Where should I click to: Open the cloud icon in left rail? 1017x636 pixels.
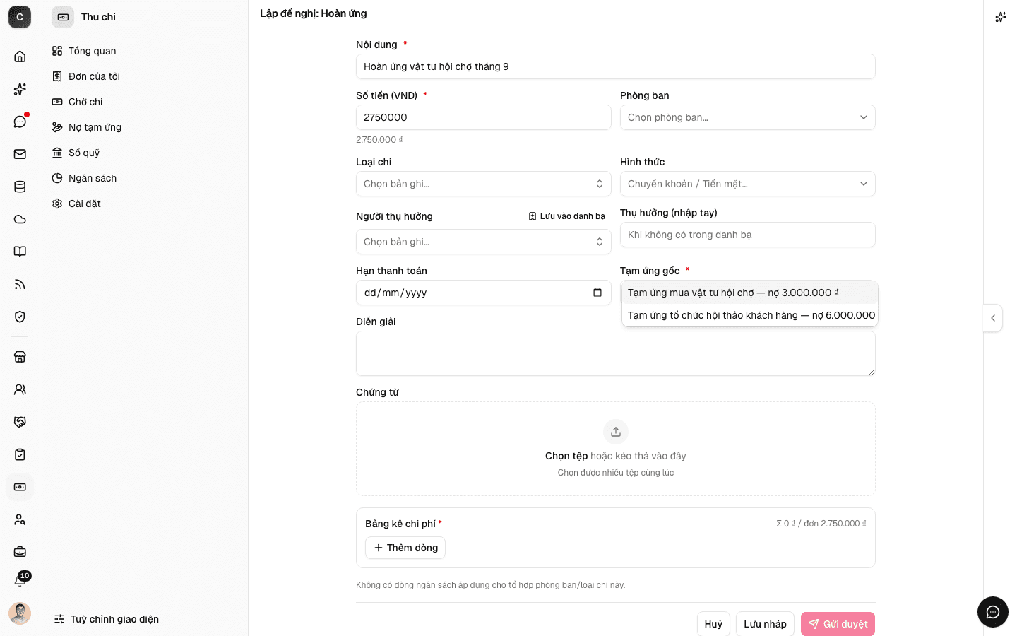point(20,219)
